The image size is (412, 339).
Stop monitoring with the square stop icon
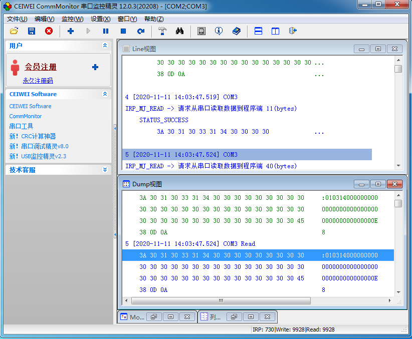tap(123, 31)
